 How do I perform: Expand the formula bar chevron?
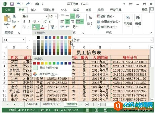pos(151,40)
